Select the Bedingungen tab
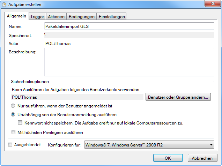This screenshot has height=166, width=222. (x=82, y=17)
